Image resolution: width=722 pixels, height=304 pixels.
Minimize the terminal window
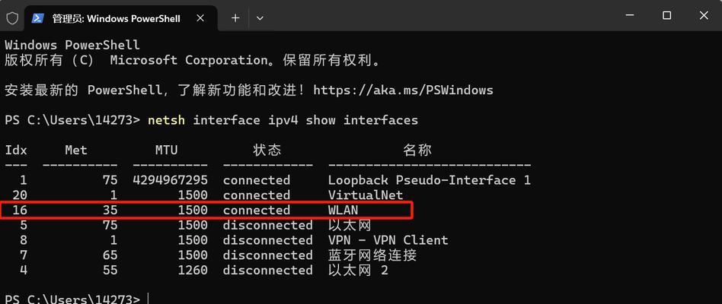point(629,16)
